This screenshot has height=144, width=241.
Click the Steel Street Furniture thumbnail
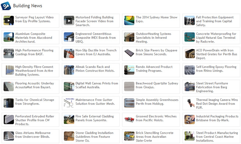(x=190, y=86)
